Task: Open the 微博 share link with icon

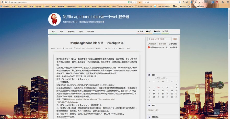Action: click(141, 31)
